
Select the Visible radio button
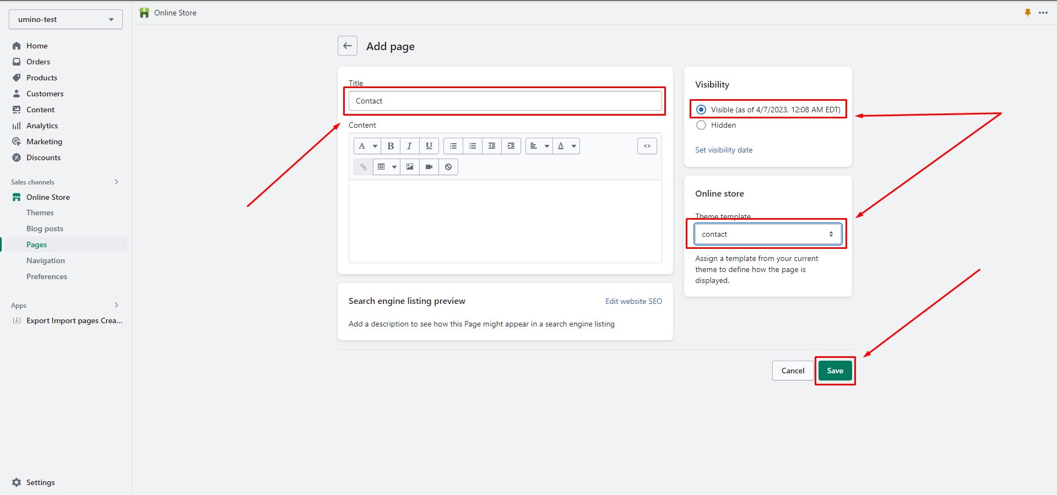click(x=701, y=110)
